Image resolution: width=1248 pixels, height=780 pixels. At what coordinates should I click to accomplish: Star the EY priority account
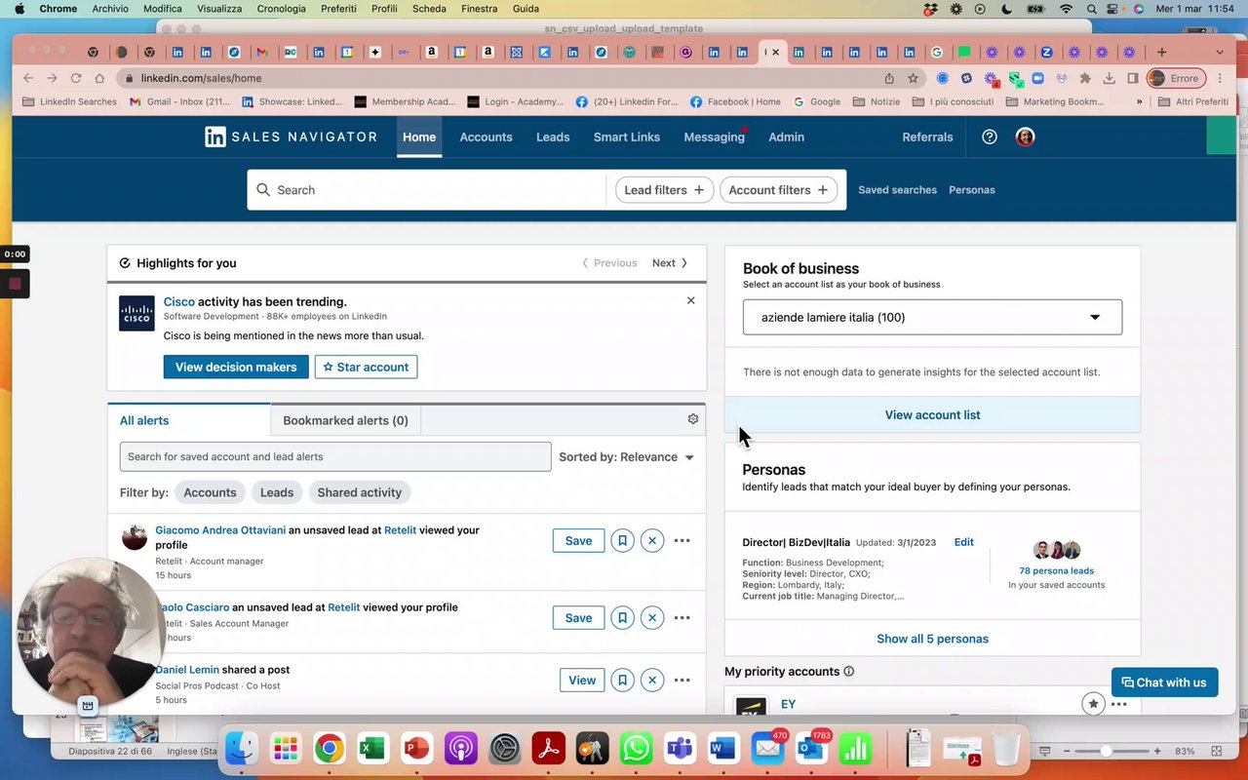click(x=1093, y=704)
